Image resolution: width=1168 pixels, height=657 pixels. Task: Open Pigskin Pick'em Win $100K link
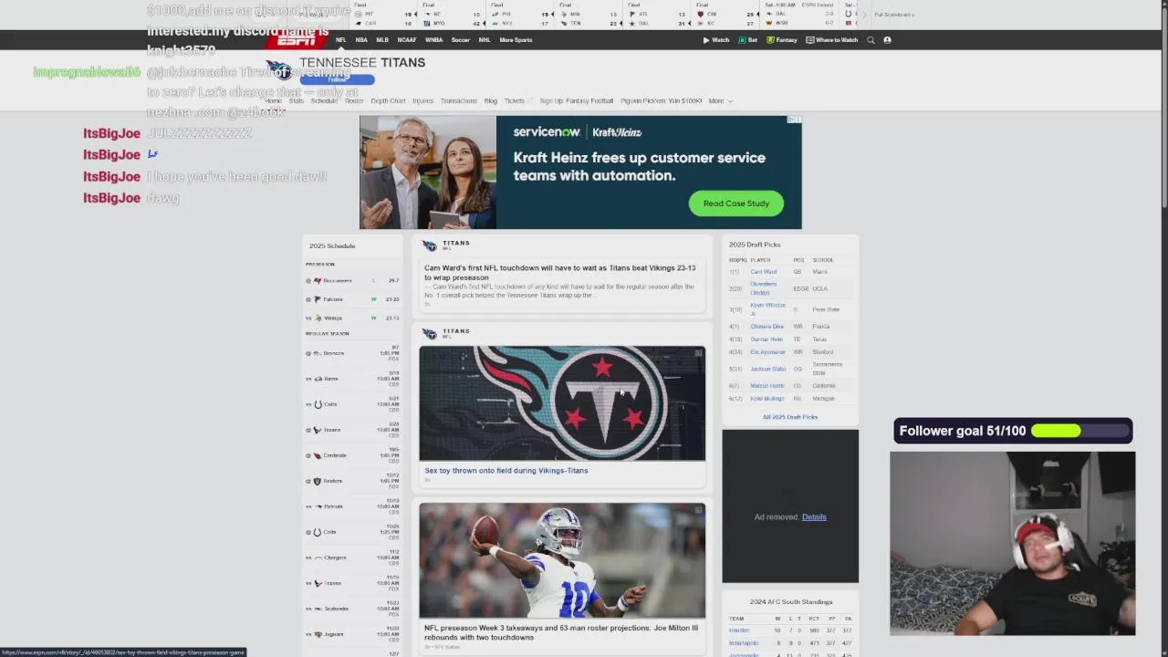[662, 101]
